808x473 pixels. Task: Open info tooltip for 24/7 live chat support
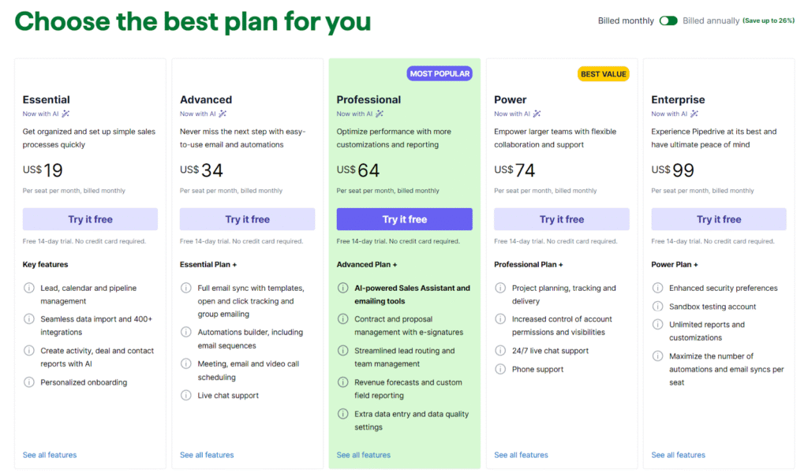tap(500, 351)
